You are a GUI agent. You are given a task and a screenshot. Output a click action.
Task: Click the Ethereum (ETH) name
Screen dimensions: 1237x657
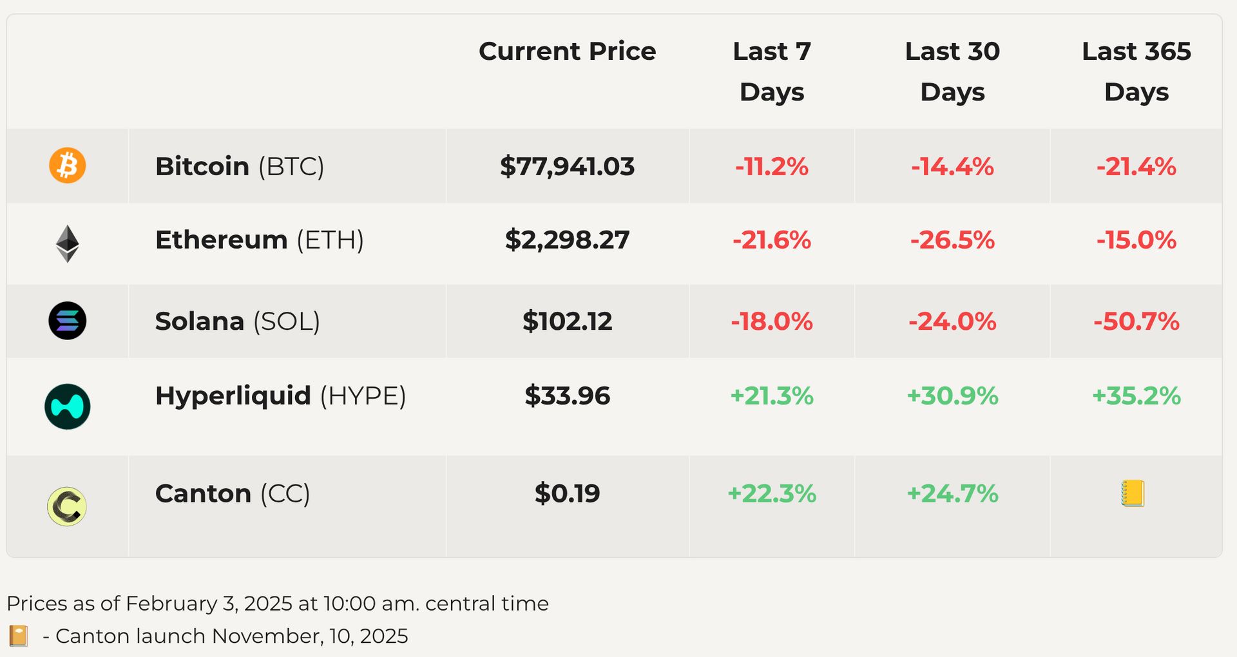tap(260, 240)
